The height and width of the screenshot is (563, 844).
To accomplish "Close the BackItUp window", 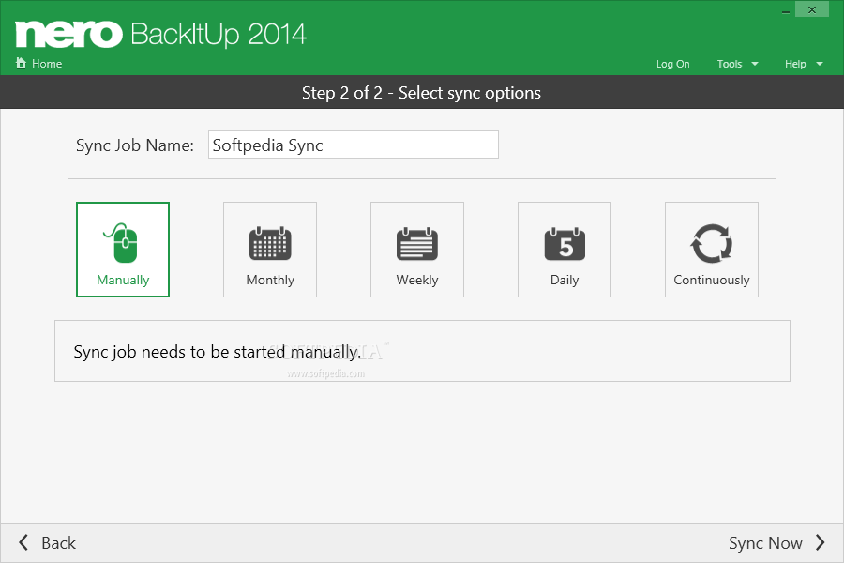I will (x=812, y=9).
